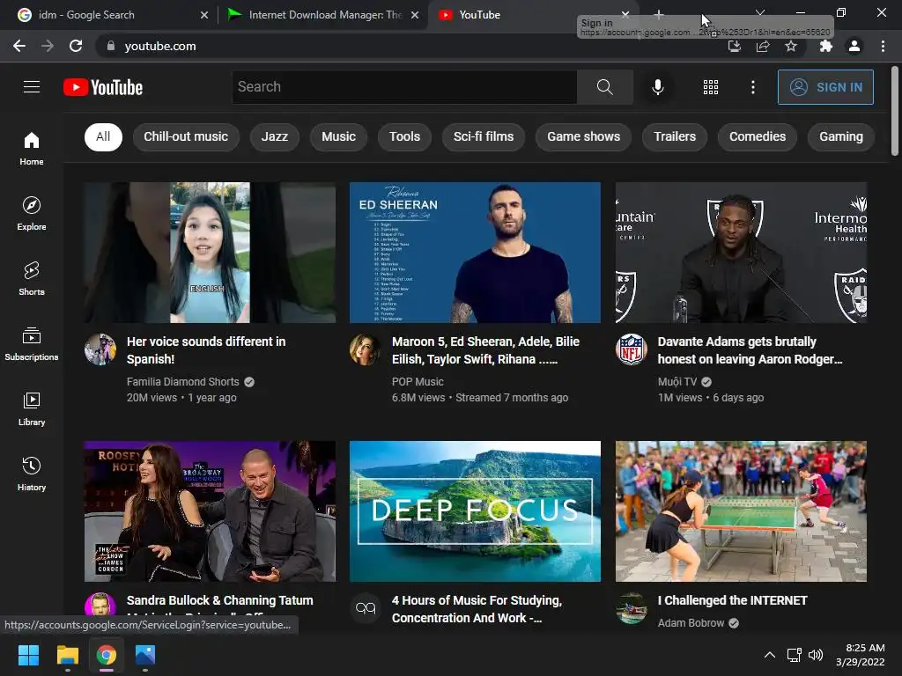
Task: Open the 8:25 AM taskbar clock
Action: click(x=861, y=655)
